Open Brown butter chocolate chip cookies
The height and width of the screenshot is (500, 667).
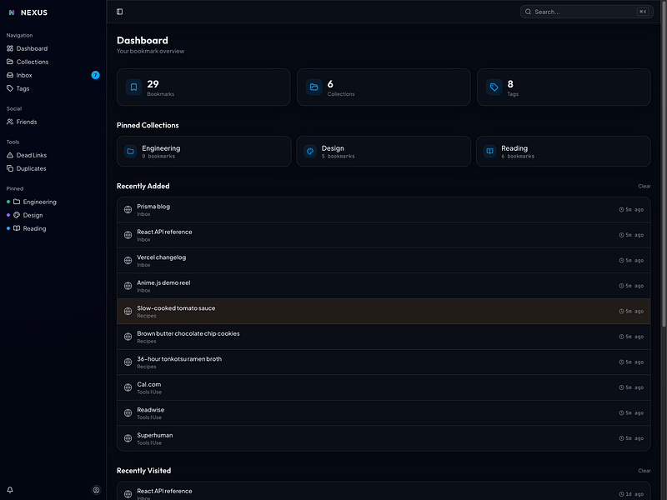click(384, 337)
